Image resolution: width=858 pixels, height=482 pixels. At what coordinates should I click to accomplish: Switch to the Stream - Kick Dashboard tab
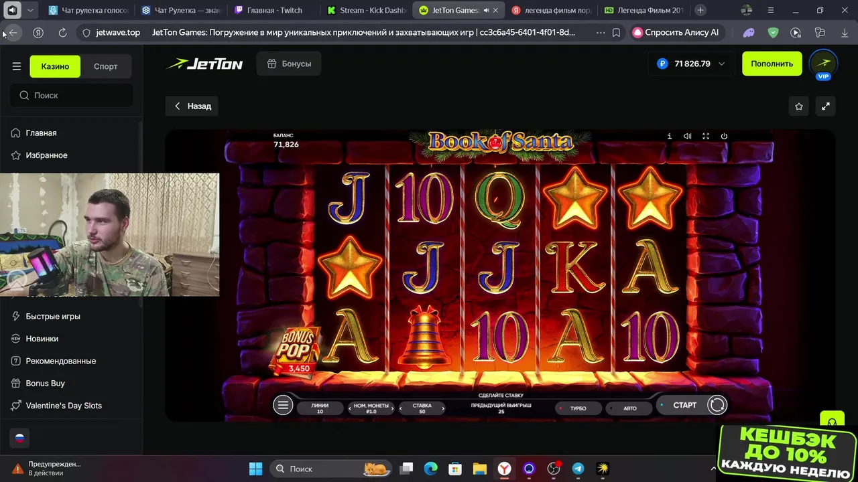click(x=366, y=10)
